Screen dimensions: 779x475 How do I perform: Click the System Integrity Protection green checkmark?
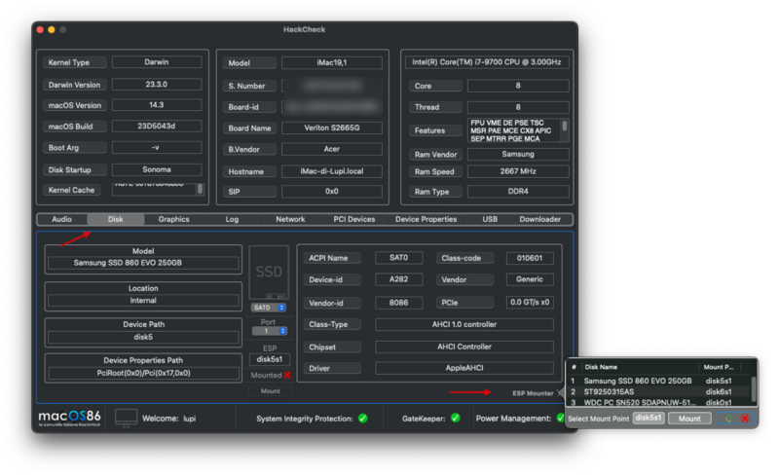362,419
